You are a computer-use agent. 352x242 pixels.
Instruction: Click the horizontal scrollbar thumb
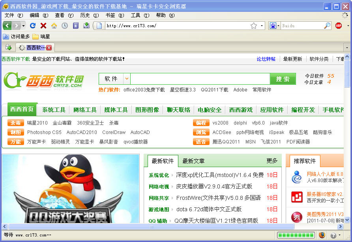[x=151, y=227]
